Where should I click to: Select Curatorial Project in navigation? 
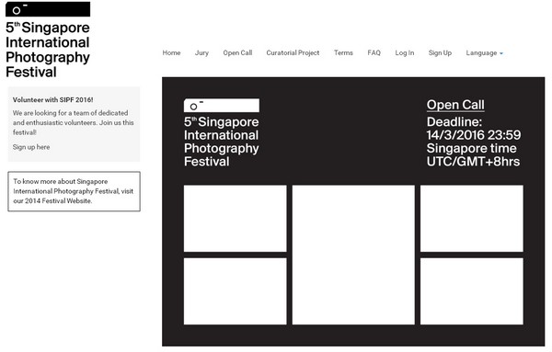293,52
